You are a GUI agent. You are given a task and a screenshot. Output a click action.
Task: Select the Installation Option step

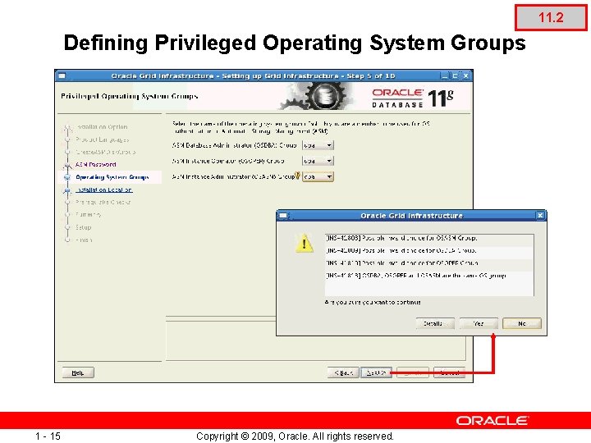[102, 127]
